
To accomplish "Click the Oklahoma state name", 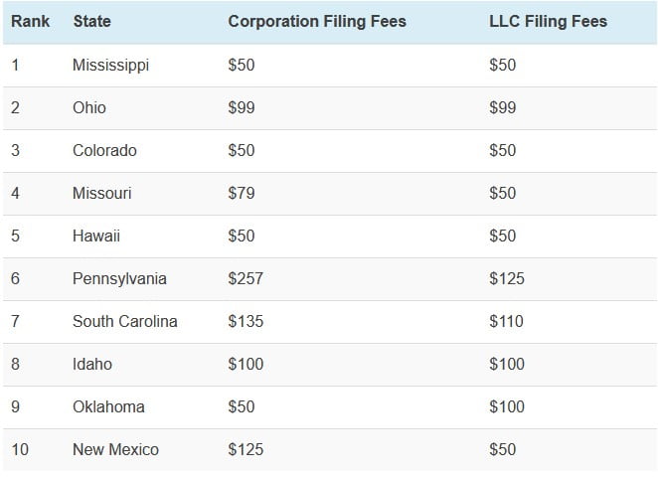I will coord(108,406).
